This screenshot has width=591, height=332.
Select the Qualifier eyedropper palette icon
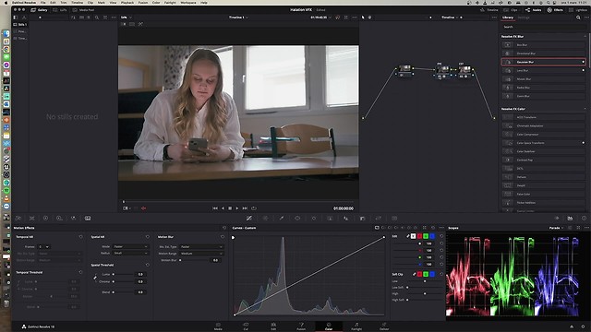click(x=282, y=219)
